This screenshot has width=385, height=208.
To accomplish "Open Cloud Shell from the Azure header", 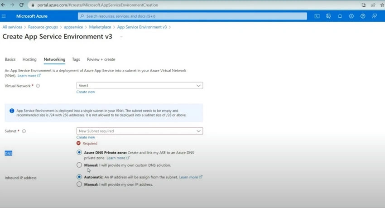I will (x=317, y=16).
